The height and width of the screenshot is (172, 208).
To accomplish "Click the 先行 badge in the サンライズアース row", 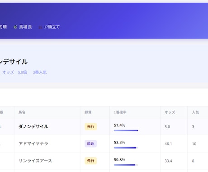I will click(90, 161).
